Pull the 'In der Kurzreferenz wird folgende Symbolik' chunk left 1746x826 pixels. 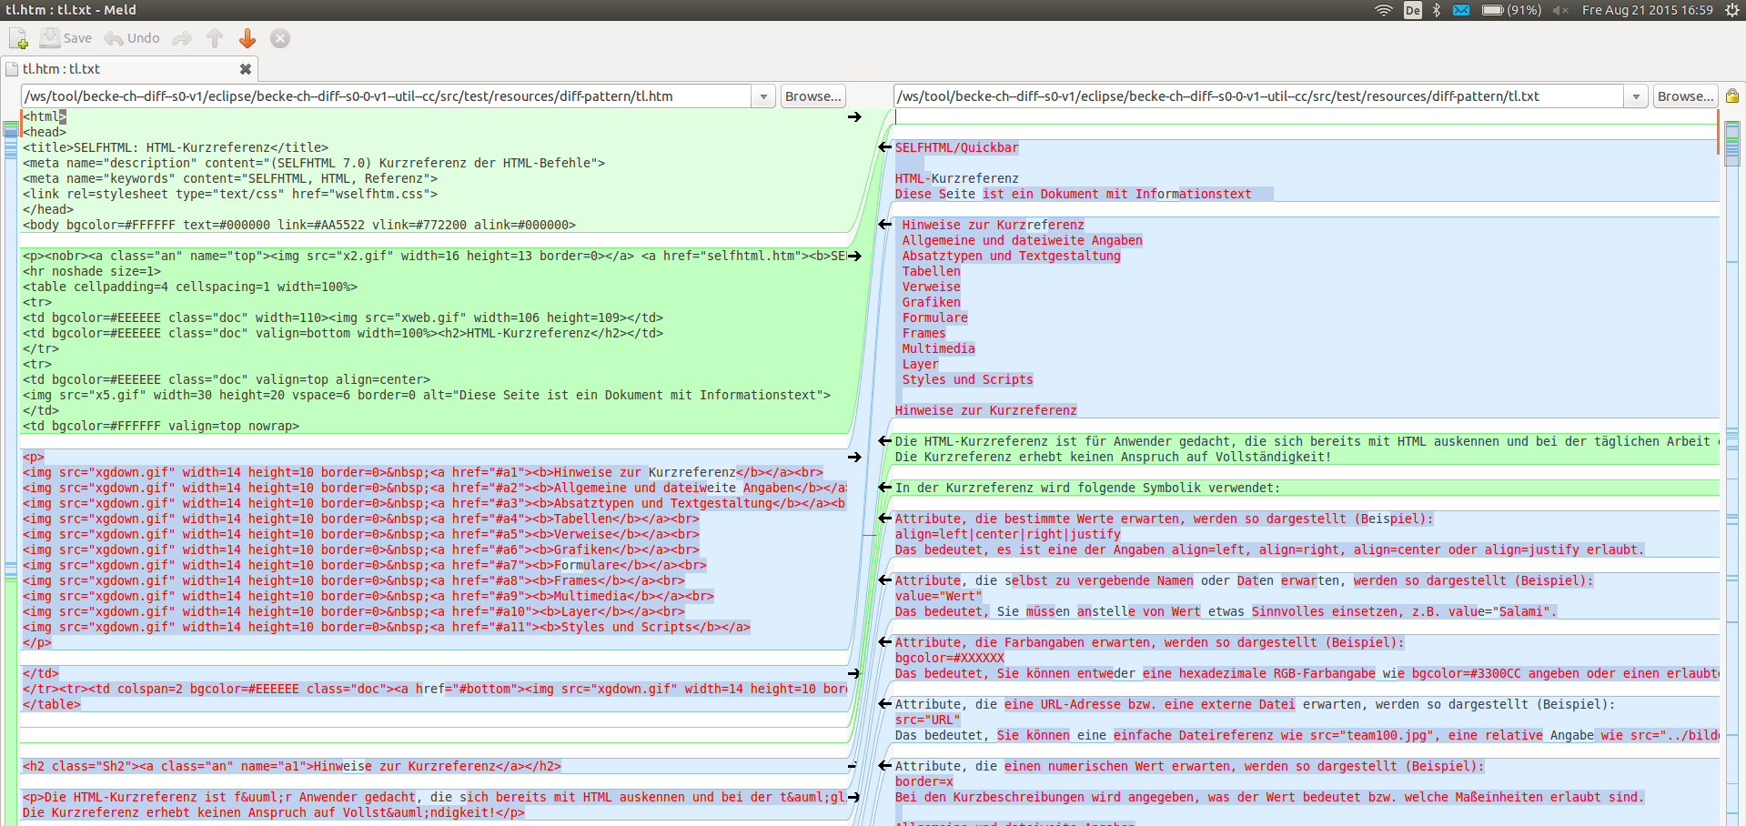pyautogui.click(x=884, y=488)
